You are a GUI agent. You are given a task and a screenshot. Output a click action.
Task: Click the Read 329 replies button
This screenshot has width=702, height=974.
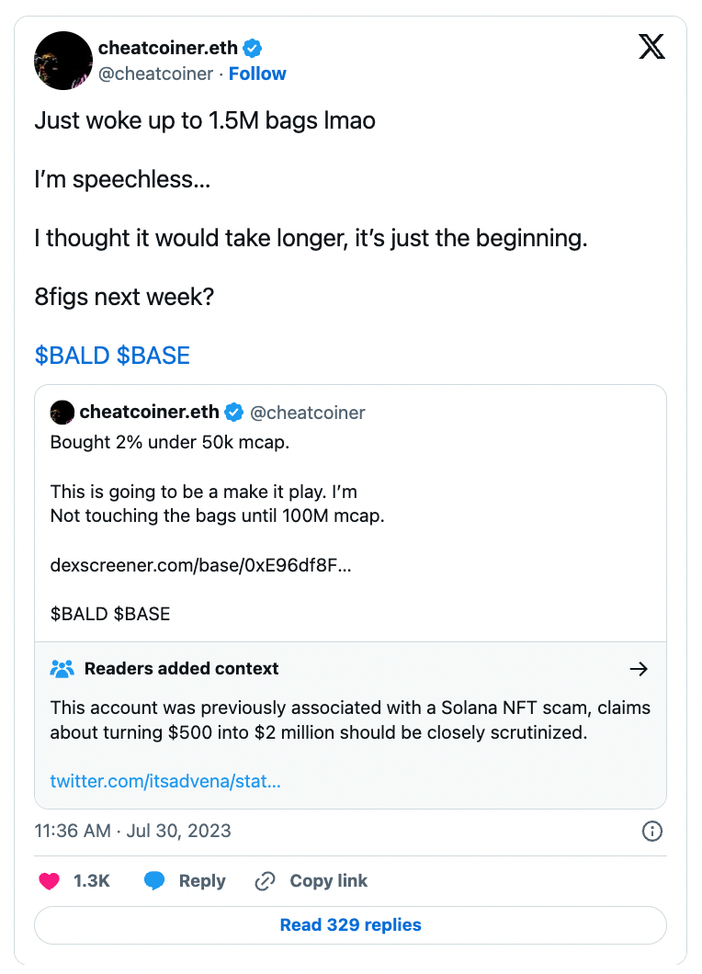pyautogui.click(x=350, y=925)
